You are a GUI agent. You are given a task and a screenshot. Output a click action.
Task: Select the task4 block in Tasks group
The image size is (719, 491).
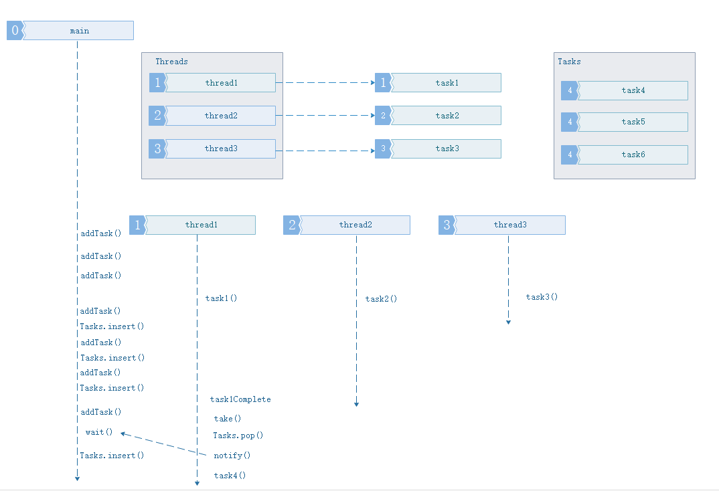coord(633,91)
